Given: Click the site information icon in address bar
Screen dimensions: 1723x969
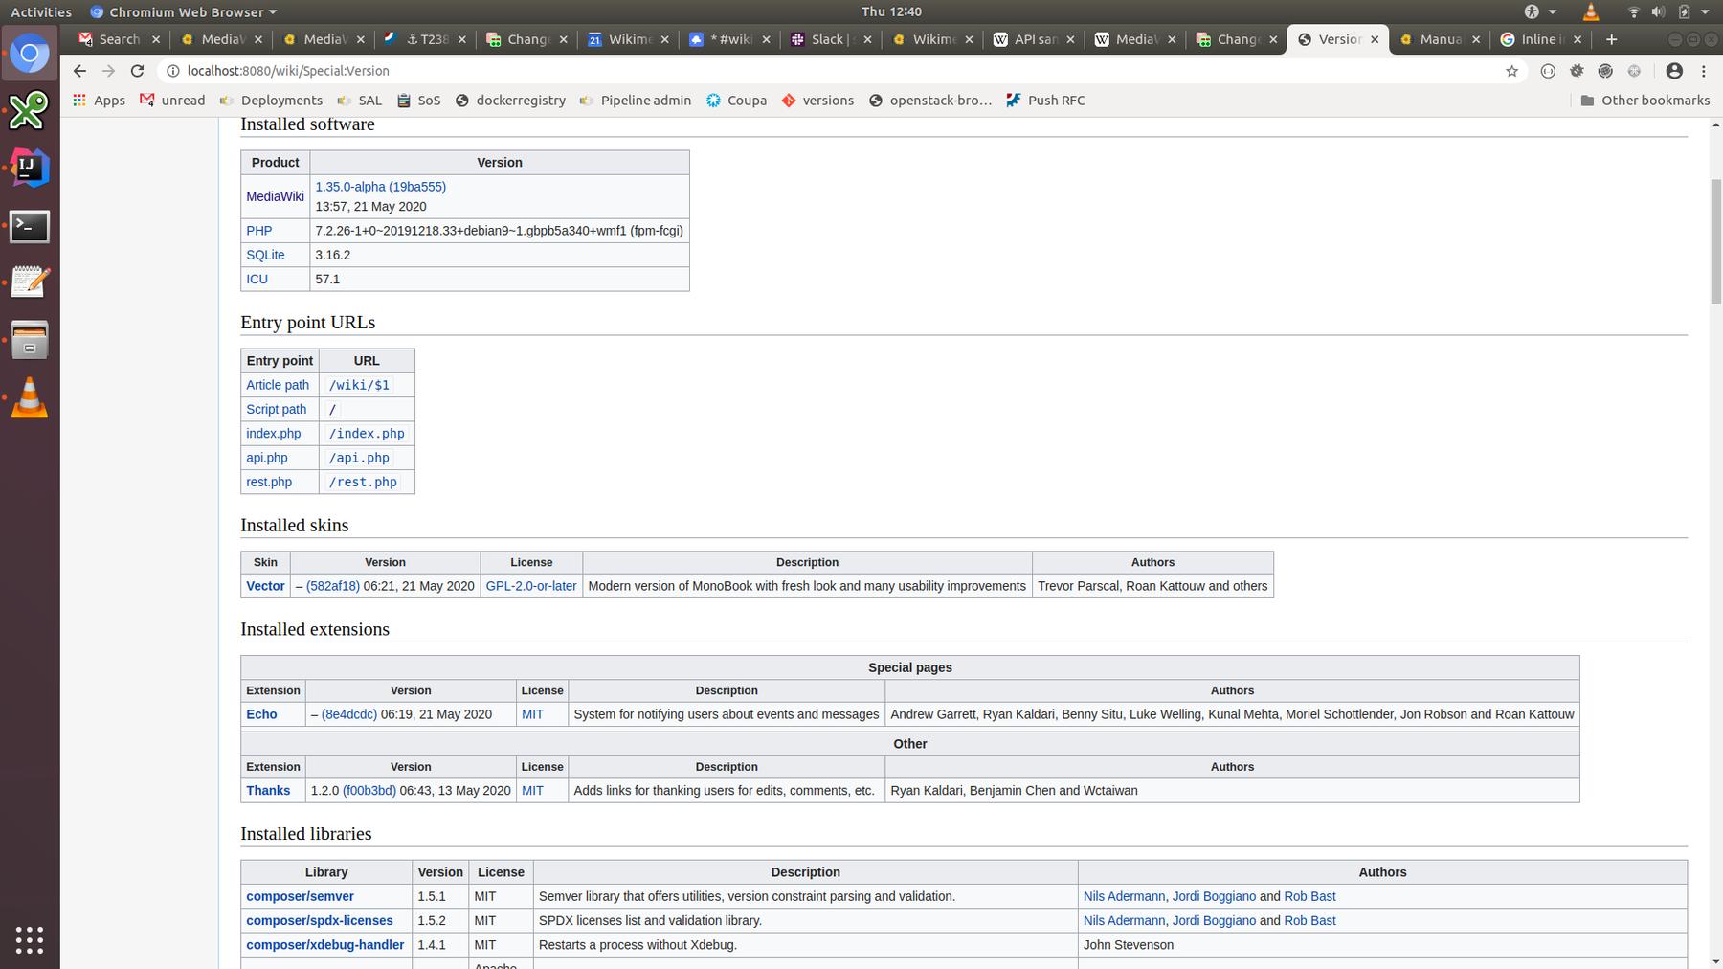Looking at the screenshot, I should click(x=172, y=71).
